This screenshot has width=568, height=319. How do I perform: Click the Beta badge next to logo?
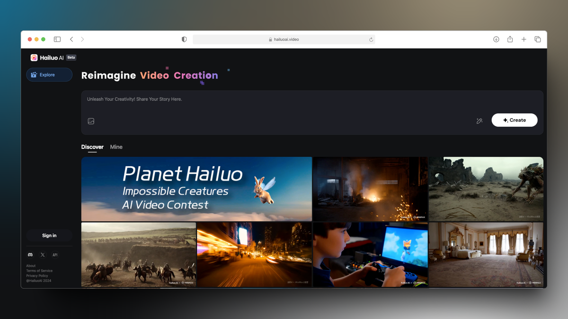pyautogui.click(x=71, y=58)
